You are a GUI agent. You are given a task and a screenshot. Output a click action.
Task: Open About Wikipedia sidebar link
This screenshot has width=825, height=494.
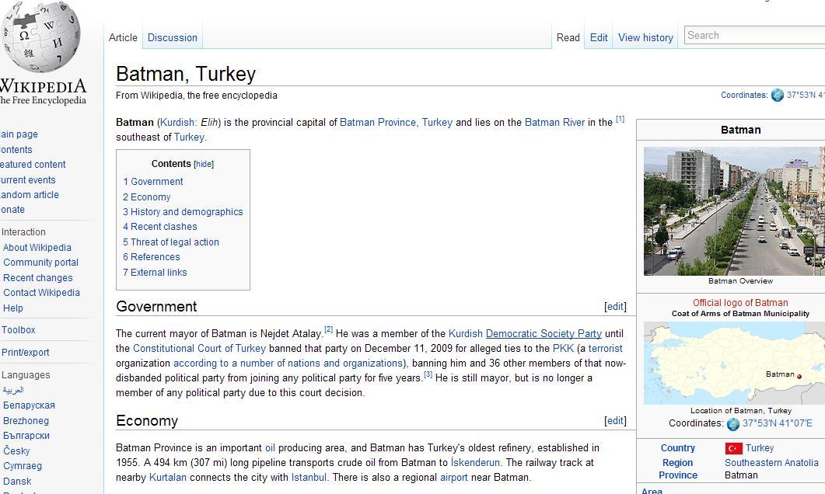coord(37,248)
